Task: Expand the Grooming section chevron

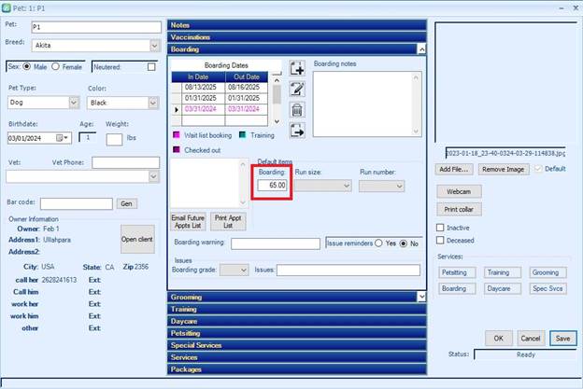Action: click(x=420, y=297)
